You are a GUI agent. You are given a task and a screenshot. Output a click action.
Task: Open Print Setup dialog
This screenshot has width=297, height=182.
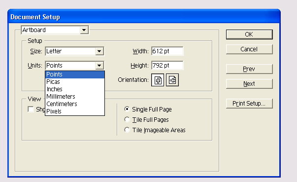tap(249, 104)
